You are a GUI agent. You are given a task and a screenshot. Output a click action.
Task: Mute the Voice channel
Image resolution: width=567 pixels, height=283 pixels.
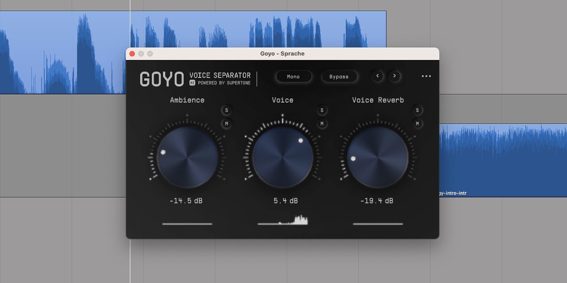click(322, 124)
